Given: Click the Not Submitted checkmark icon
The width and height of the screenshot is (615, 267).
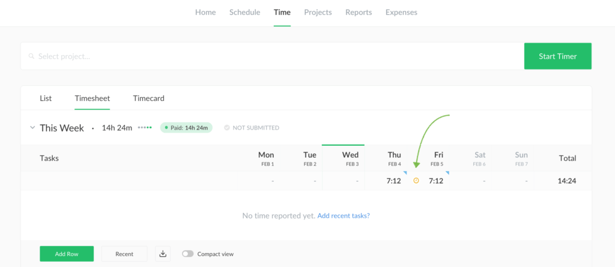Looking at the screenshot, I should pyautogui.click(x=226, y=128).
